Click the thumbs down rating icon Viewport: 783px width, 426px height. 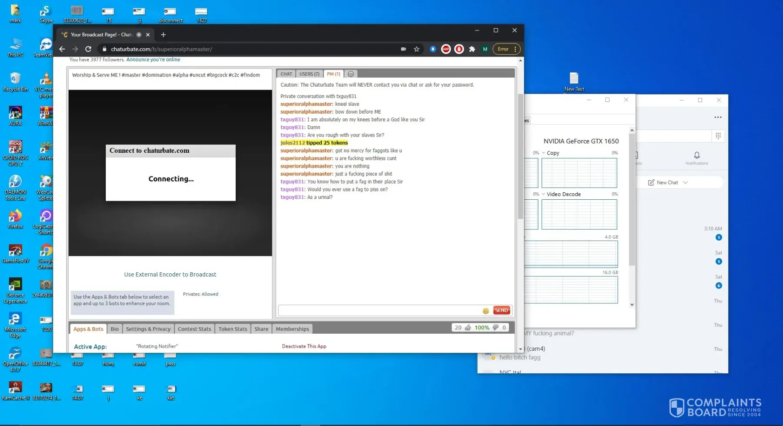click(x=495, y=328)
